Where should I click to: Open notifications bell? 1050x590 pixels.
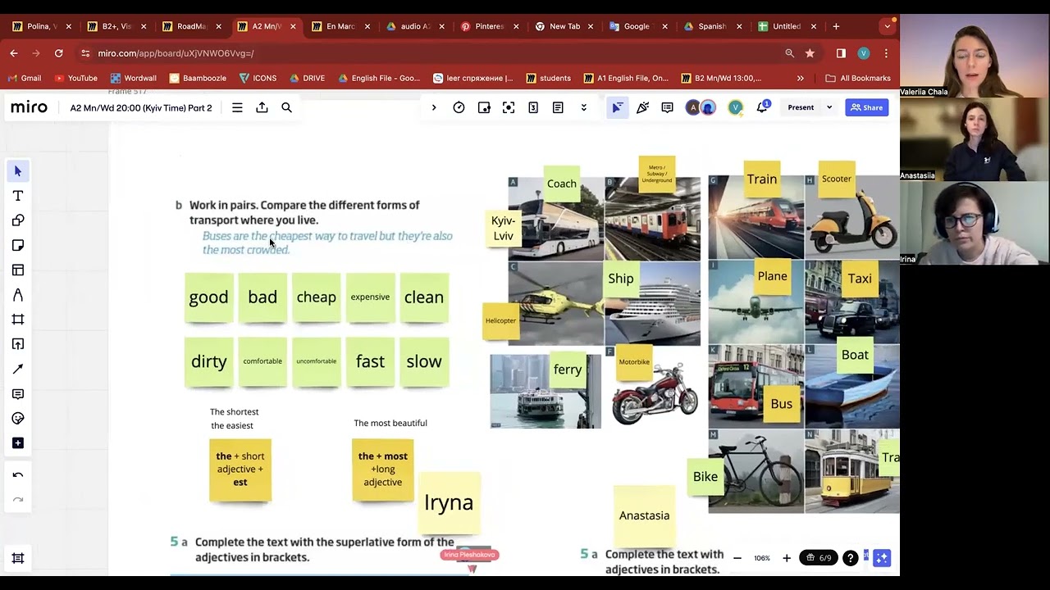(x=761, y=107)
